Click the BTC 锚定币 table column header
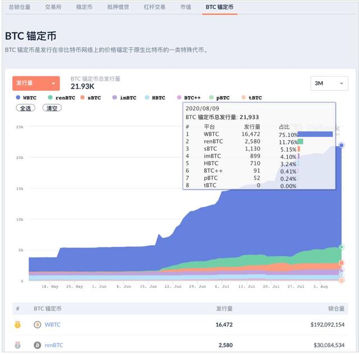The width and height of the screenshot is (359, 354). [x=48, y=309]
